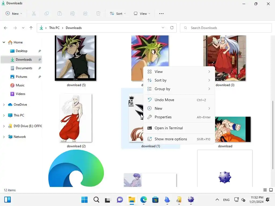Unpin Desktop using its pin icon
This screenshot has height=206, width=275.
pyautogui.click(x=40, y=51)
